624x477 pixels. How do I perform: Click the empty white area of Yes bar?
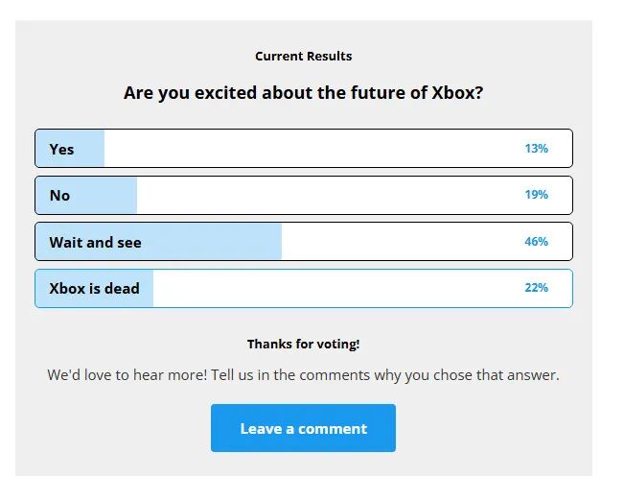pos(307,149)
